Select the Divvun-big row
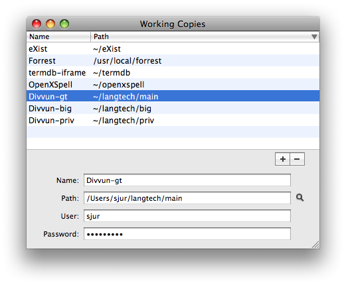 click(x=173, y=109)
